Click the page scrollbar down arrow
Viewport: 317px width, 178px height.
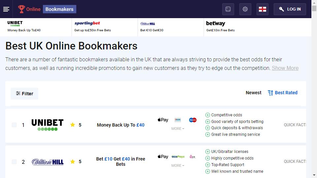pyautogui.click(x=314, y=175)
